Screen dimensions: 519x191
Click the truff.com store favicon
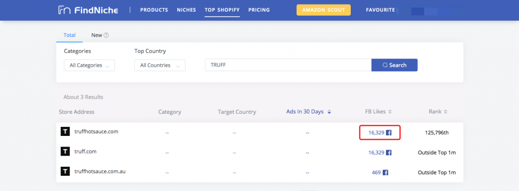pyautogui.click(x=65, y=152)
